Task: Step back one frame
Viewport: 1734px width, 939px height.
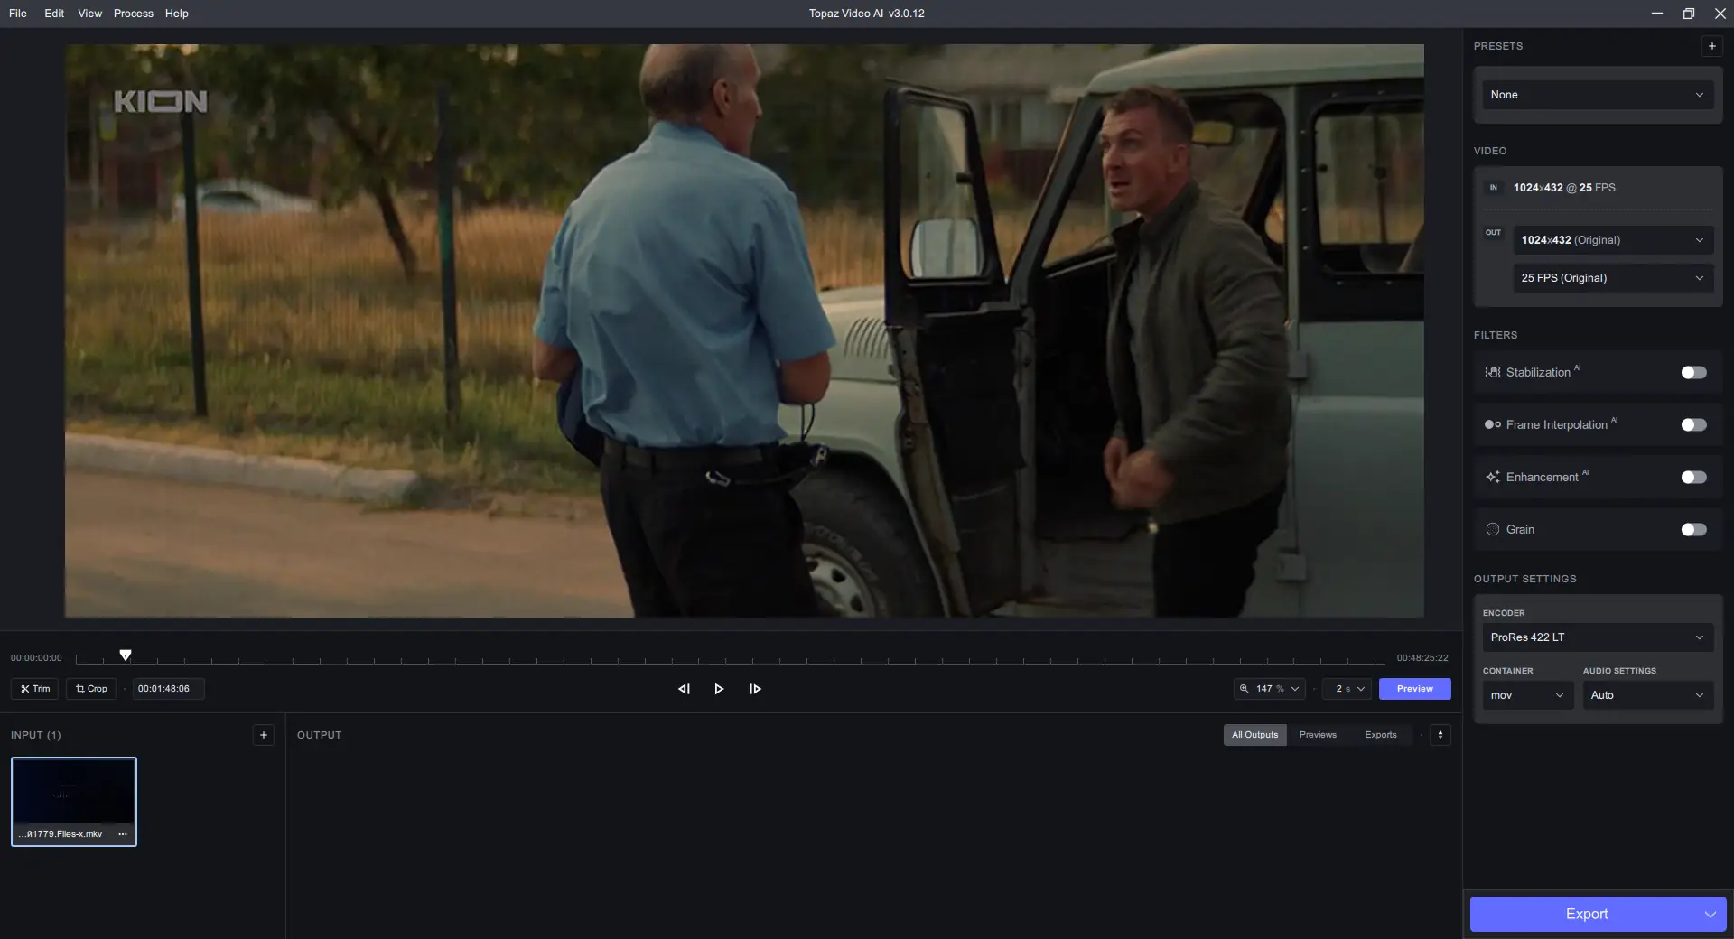Action: coord(684,689)
